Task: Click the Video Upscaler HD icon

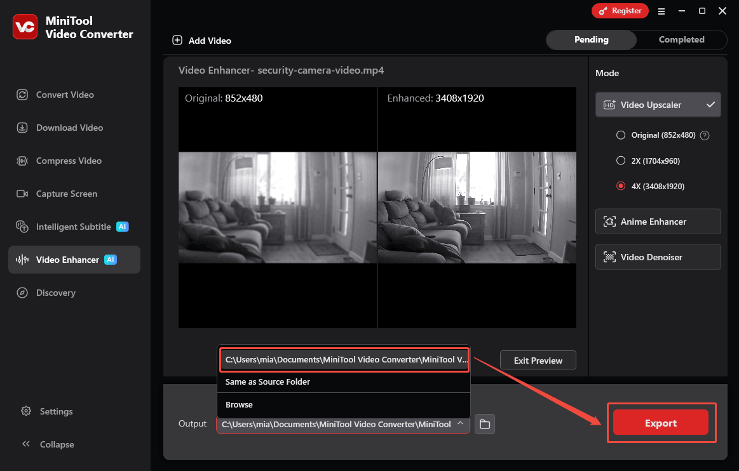Action: click(609, 105)
